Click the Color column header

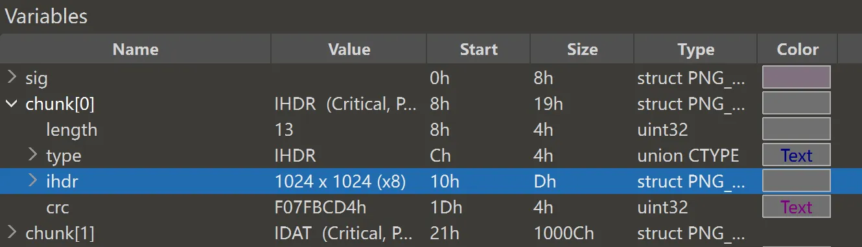coord(798,49)
